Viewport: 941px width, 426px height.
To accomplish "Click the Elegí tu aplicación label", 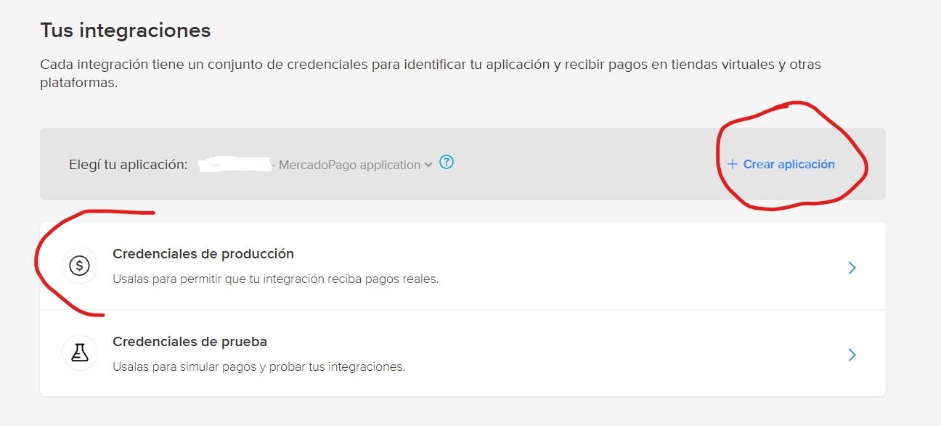I will [x=127, y=165].
